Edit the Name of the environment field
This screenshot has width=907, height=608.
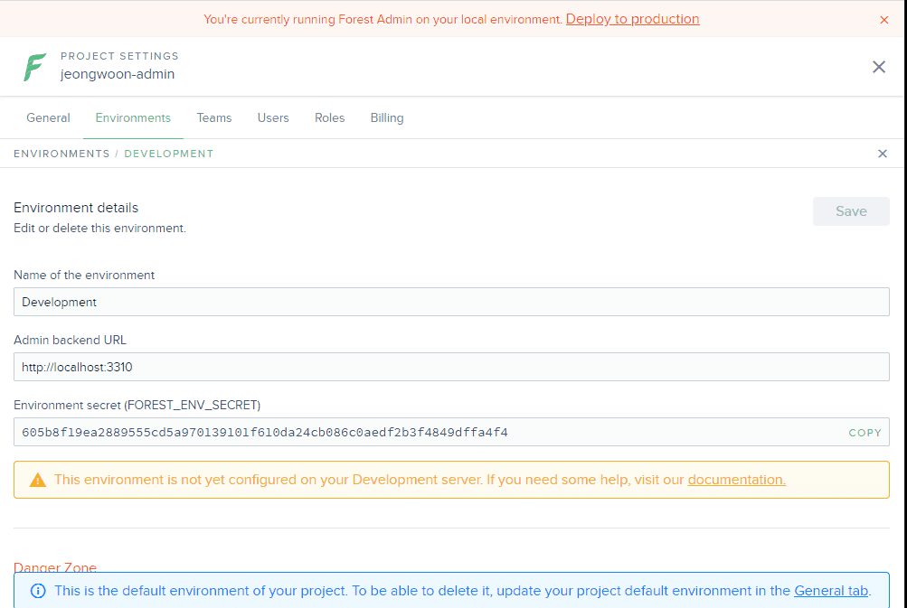(x=451, y=302)
